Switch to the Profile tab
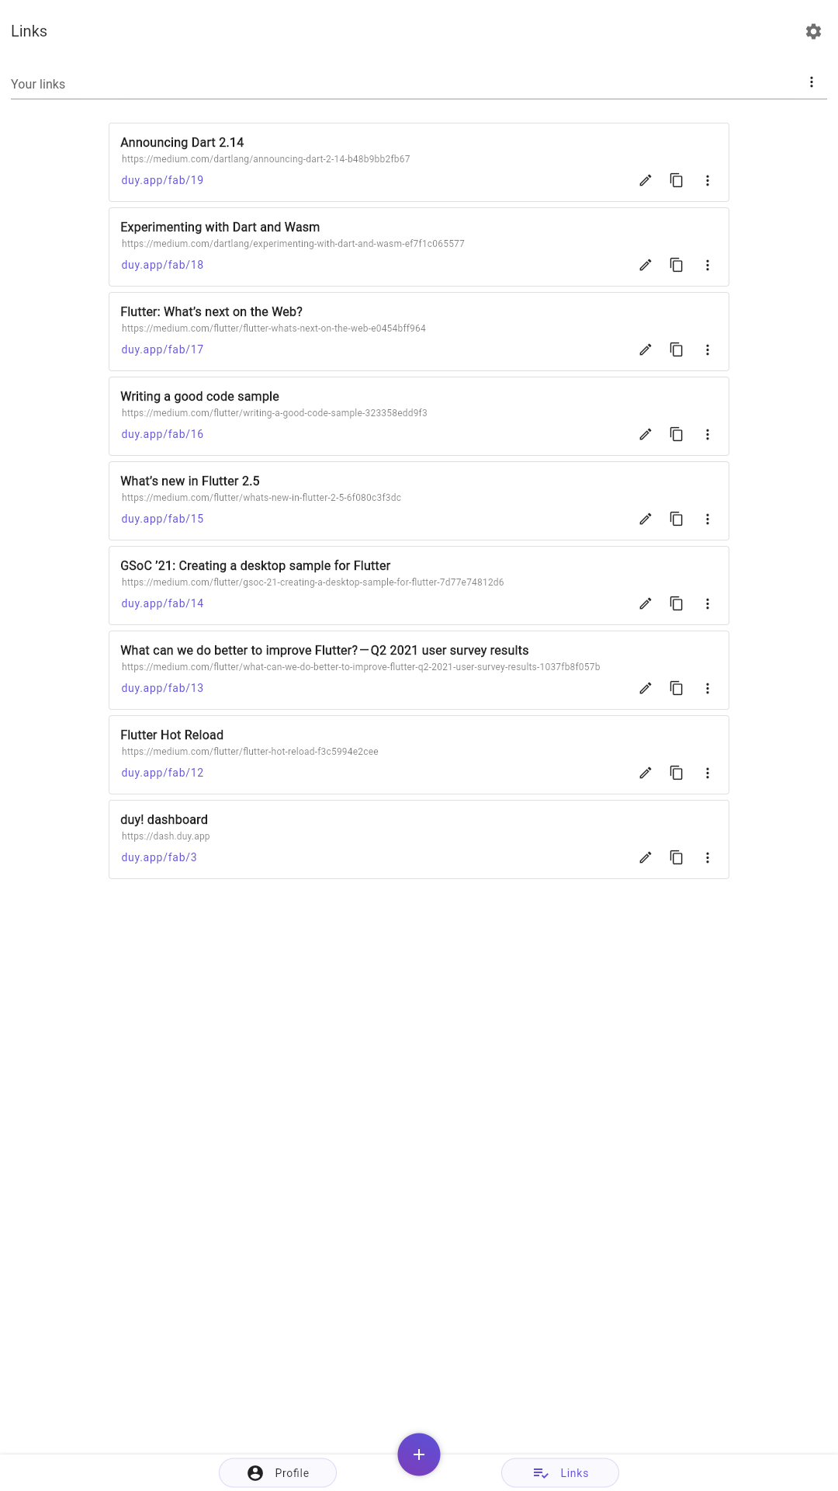Viewport: 838px width, 1491px height. click(x=278, y=1472)
